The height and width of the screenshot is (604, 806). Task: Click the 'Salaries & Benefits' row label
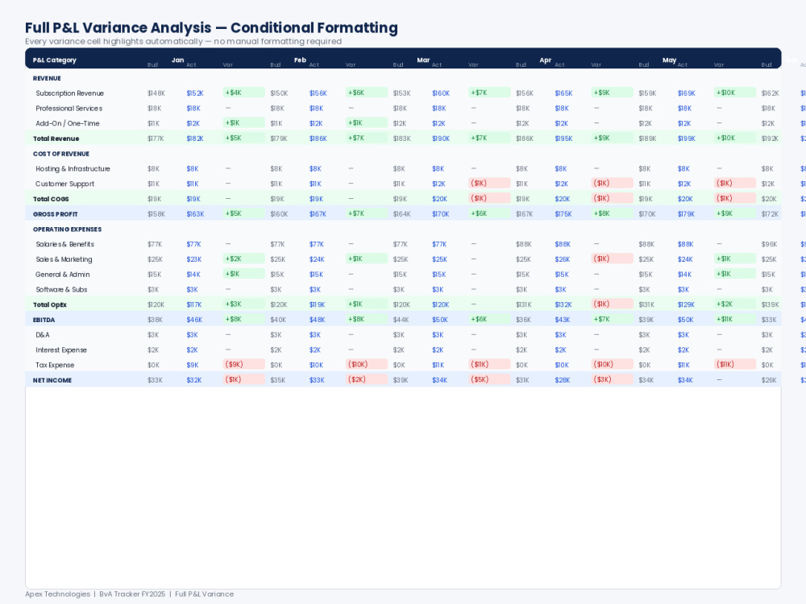[64, 245]
